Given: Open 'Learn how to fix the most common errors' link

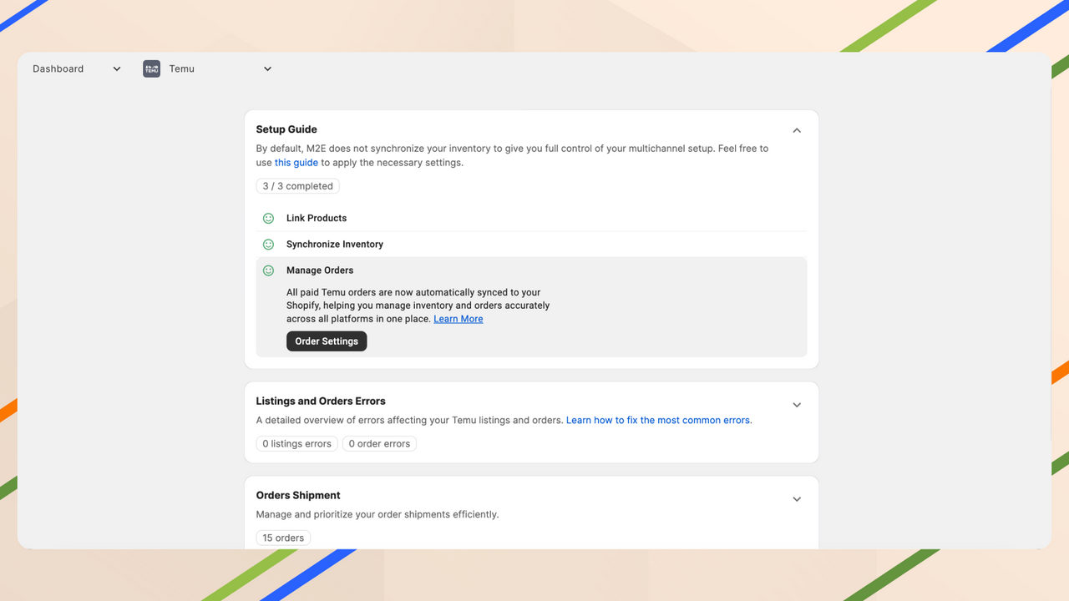Looking at the screenshot, I should pos(659,420).
